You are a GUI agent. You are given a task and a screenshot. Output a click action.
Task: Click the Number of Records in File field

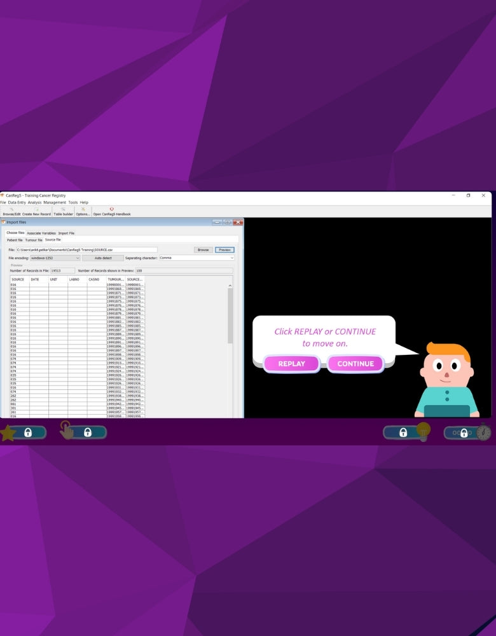pyautogui.click(x=62, y=270)
